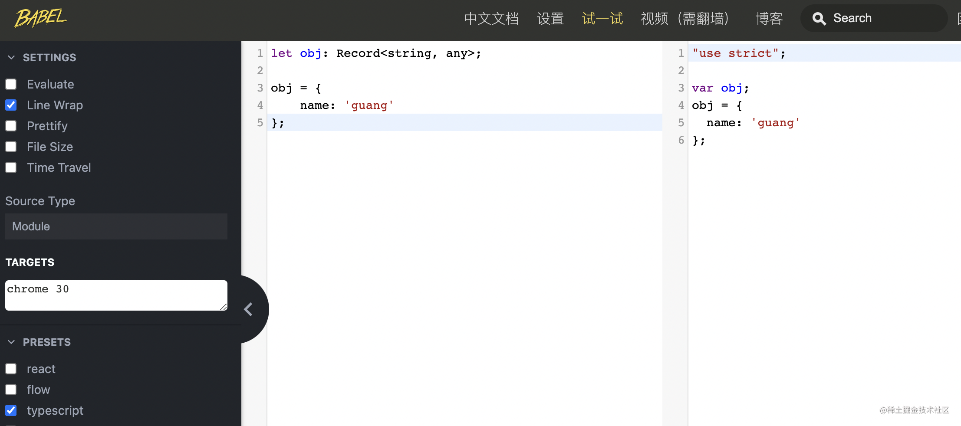Disable the Line Wrap checkbox
The width and height of the screenshot is (961, 426).
(11, 105)
